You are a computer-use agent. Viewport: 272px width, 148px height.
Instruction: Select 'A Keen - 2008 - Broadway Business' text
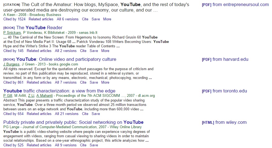pyautogui.click(x=32, y=15)
